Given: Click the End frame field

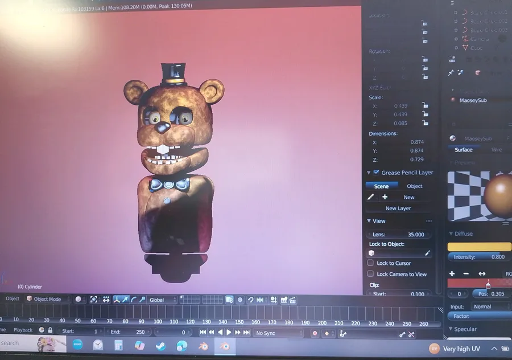Looking at the screenshot, I should click(x=129, y=332).
